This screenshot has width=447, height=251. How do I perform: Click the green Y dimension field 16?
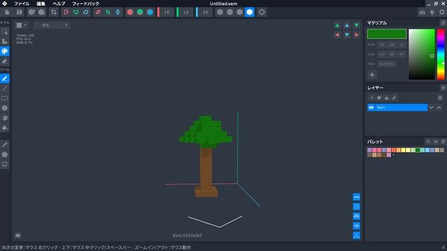point(186,13)
